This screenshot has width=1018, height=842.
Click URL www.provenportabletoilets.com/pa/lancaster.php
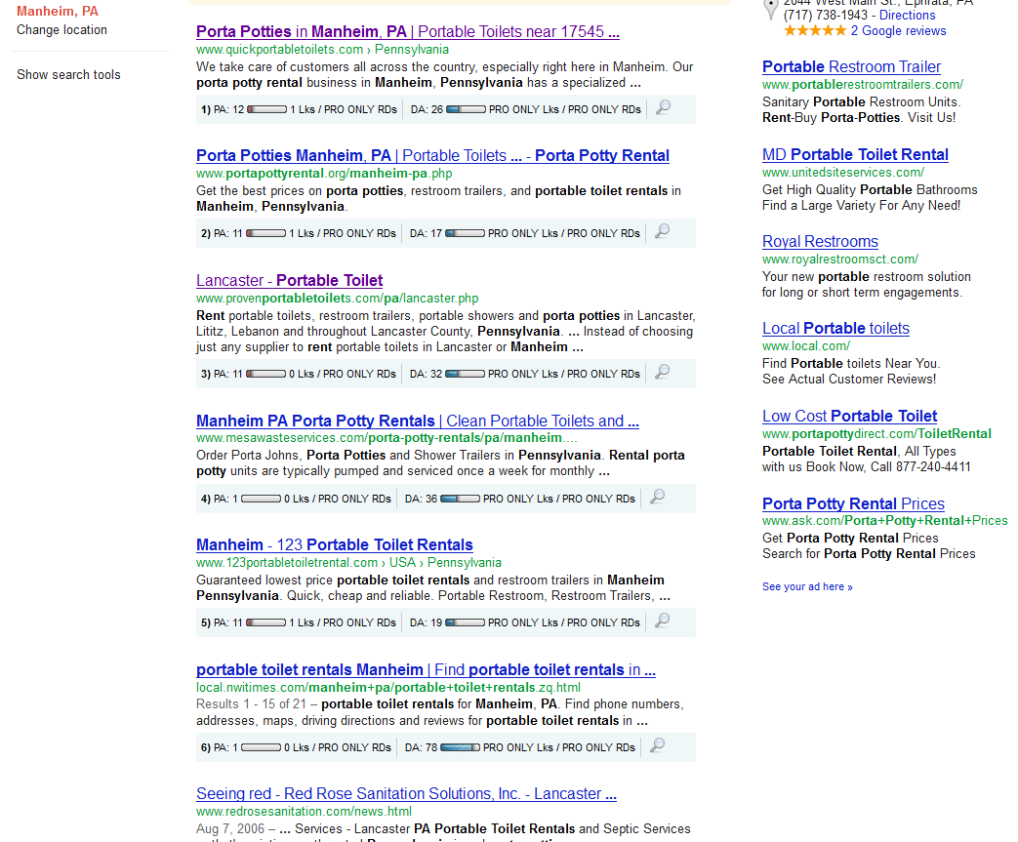[337, 298]
